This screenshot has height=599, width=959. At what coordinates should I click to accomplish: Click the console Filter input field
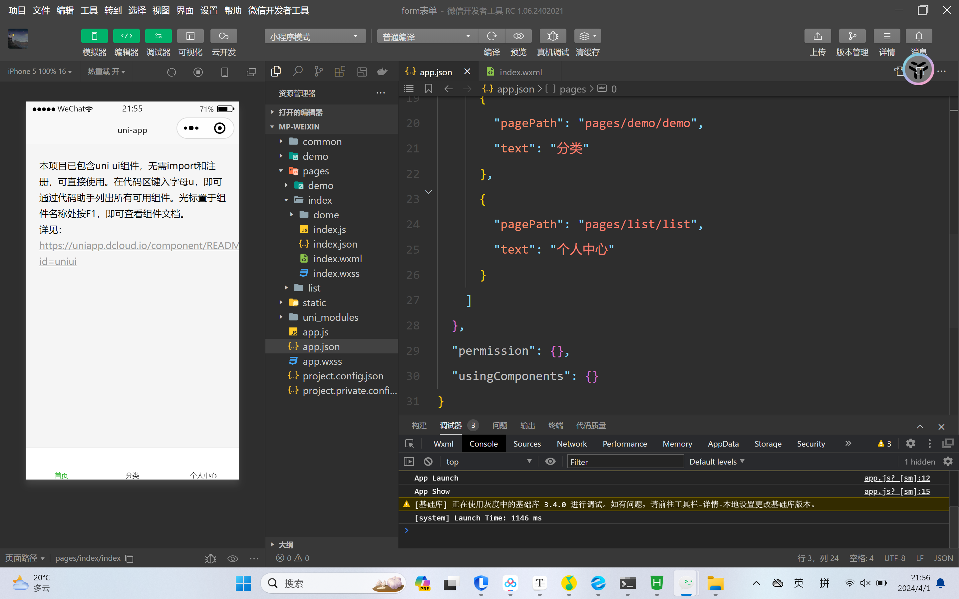click(x=625, y=462)
